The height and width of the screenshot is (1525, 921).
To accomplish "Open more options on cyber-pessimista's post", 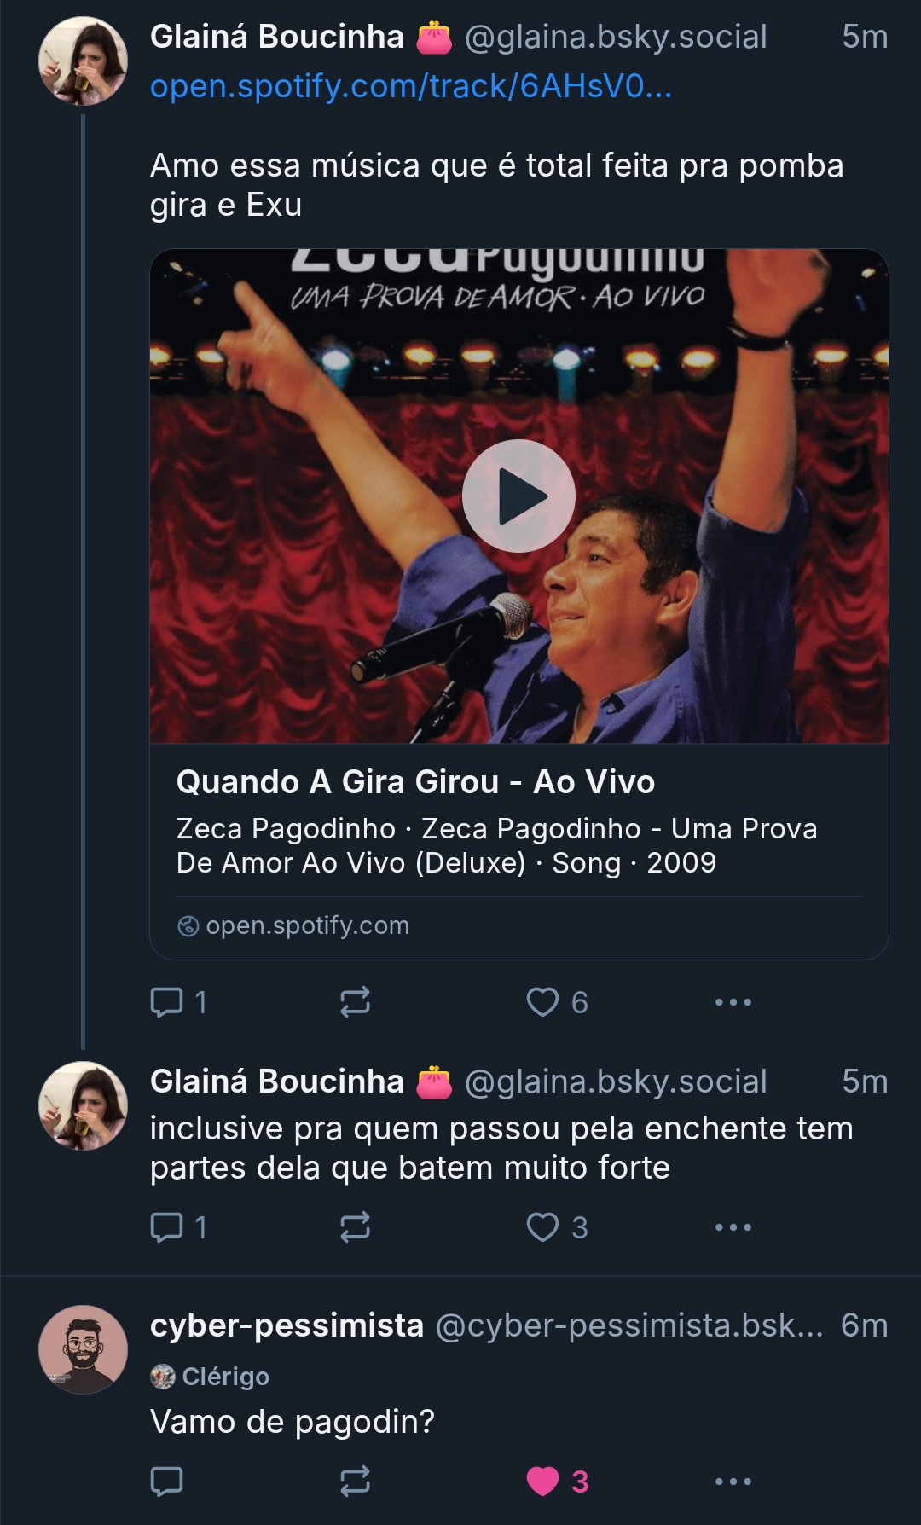I will click(733, 1482).
